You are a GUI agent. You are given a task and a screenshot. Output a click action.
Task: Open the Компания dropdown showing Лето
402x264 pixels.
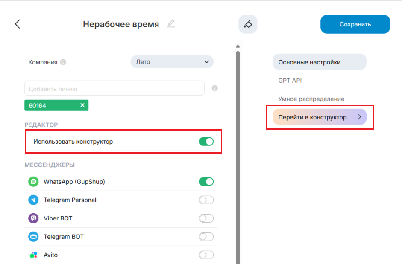pos(172,62)
